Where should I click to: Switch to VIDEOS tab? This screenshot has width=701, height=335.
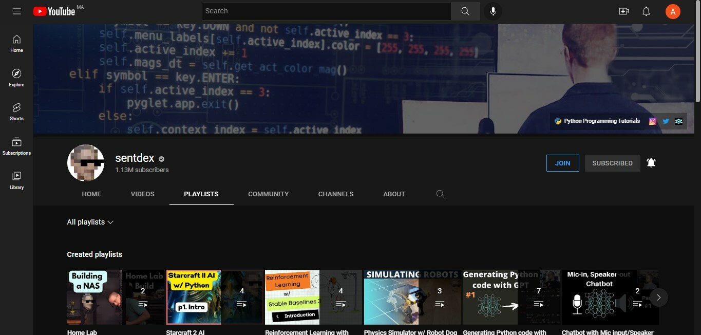[x=143, y=194]
